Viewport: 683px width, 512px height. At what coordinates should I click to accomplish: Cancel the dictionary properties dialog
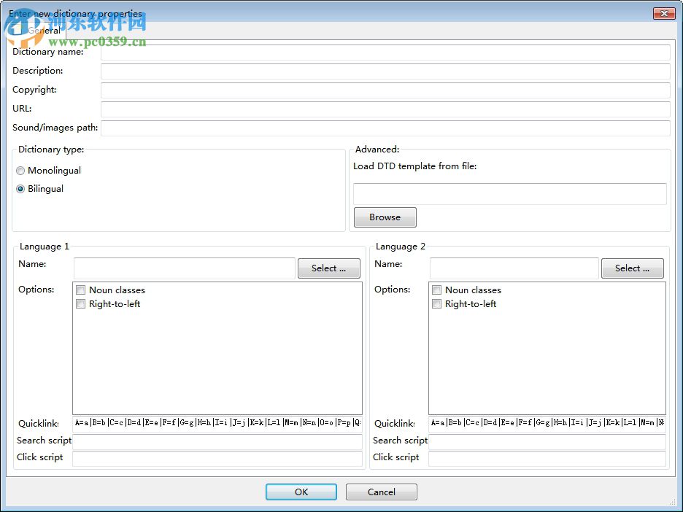(x=381, y=492)
